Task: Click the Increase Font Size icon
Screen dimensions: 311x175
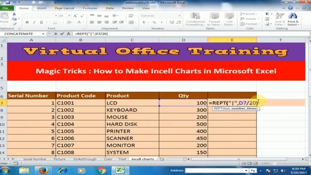Action: coord(75,16)
